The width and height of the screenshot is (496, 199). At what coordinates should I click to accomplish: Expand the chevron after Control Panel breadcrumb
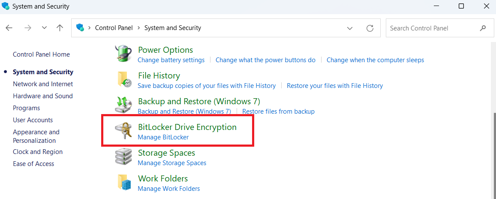[138, 28]
